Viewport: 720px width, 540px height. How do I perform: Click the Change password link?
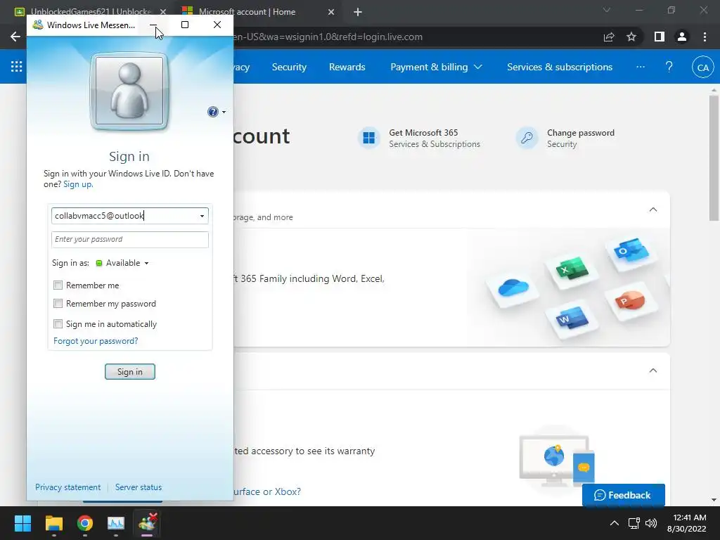(x=580, y=133)
